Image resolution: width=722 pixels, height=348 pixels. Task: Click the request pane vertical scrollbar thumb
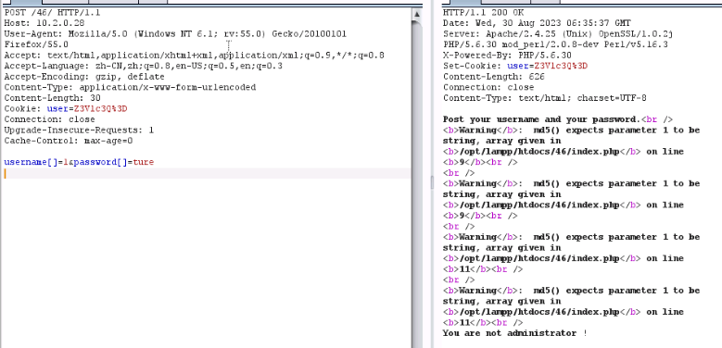pyautogui.click(x=417, y=184)
